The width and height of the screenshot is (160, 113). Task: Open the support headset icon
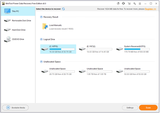[124, 3]
